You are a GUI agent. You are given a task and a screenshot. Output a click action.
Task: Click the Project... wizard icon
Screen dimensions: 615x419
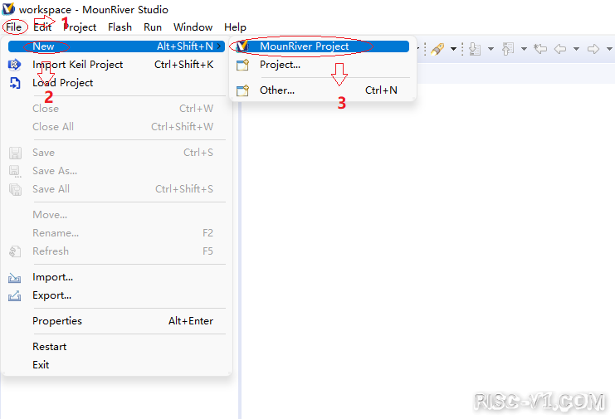pyautogui.click(x=243, y=65)
